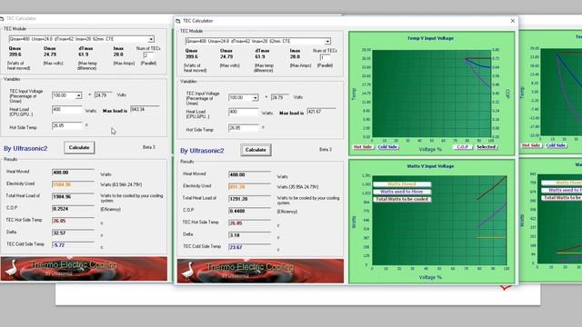
Task: Click the Electricity Used result in the front window
Action: click(x=249, y=187)
